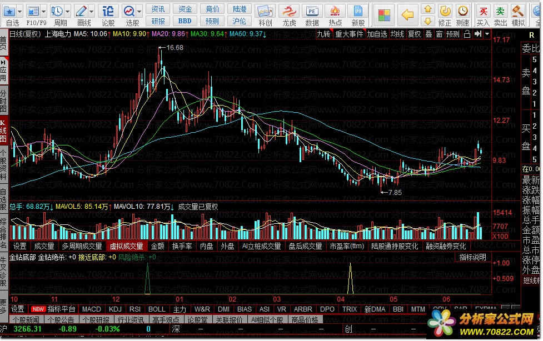Open the 科创 board chart icon
This screenshot has height=341, width=543.
265,12
